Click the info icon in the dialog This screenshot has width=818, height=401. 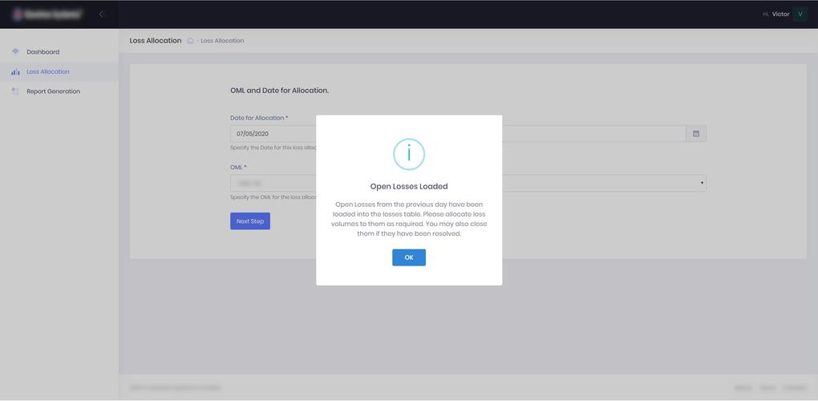408,154
